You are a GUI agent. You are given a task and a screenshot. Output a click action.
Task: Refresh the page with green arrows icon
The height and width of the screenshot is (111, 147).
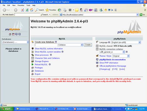coord(27,10)
